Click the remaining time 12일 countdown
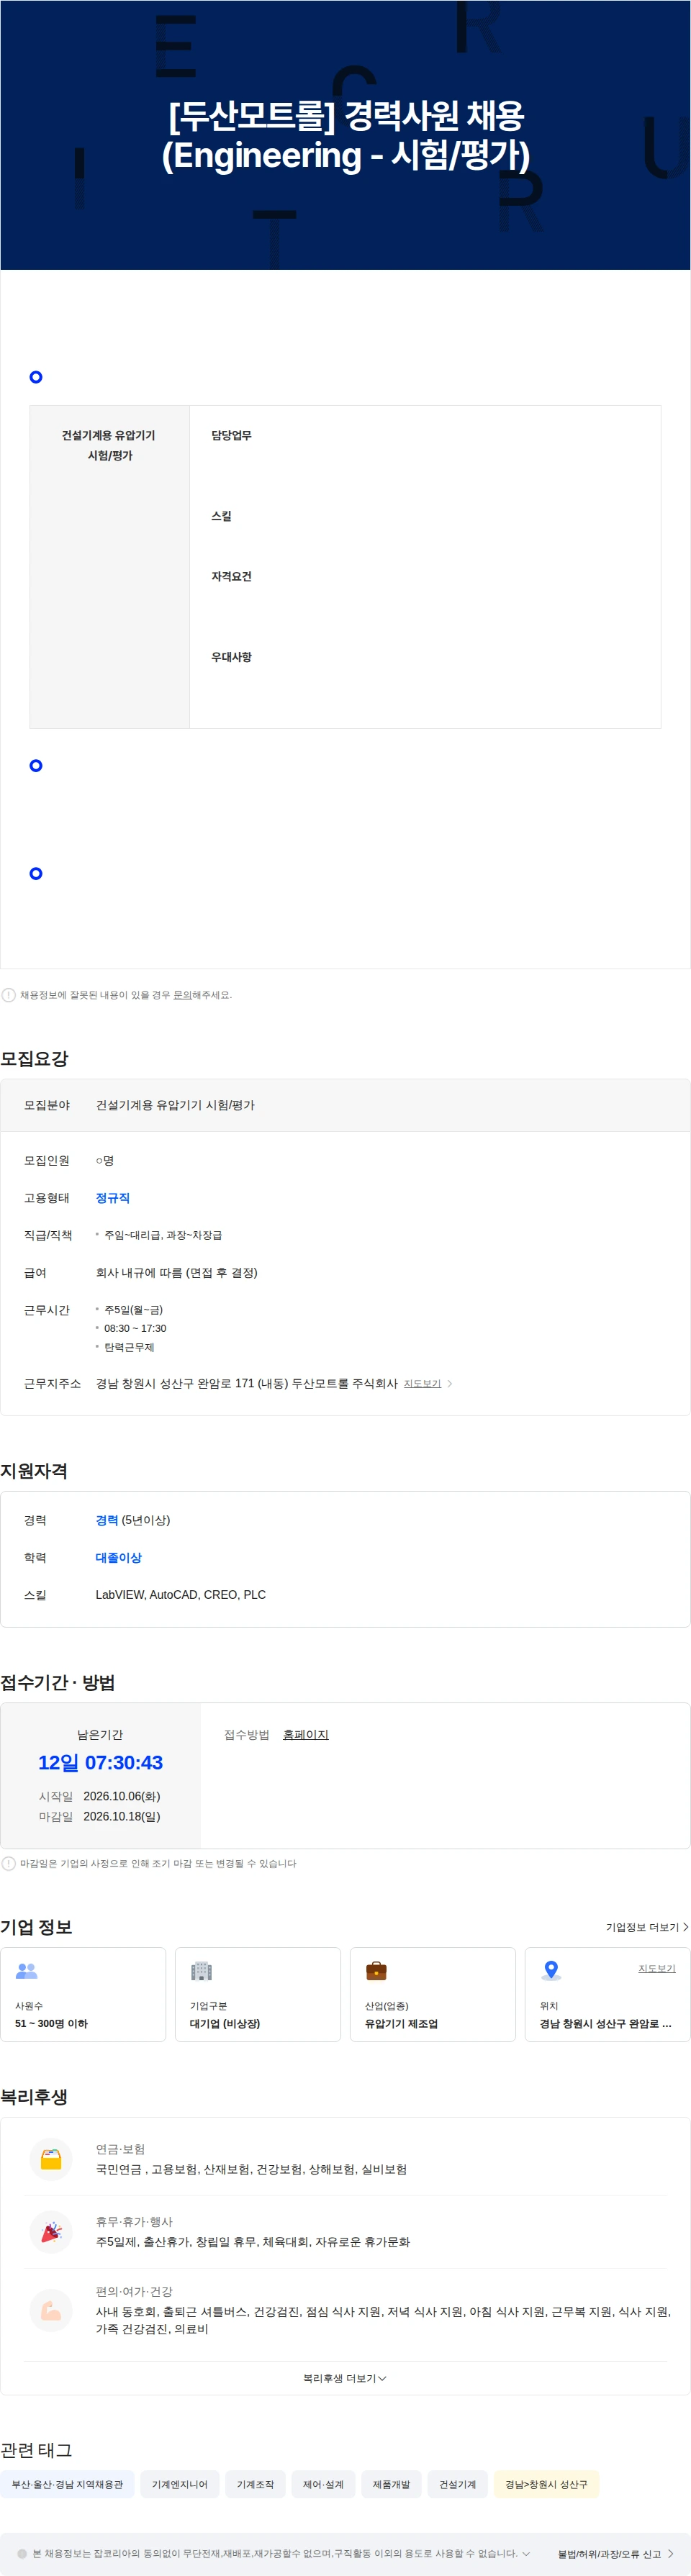691x2576 pixels. click(100, 1763)
